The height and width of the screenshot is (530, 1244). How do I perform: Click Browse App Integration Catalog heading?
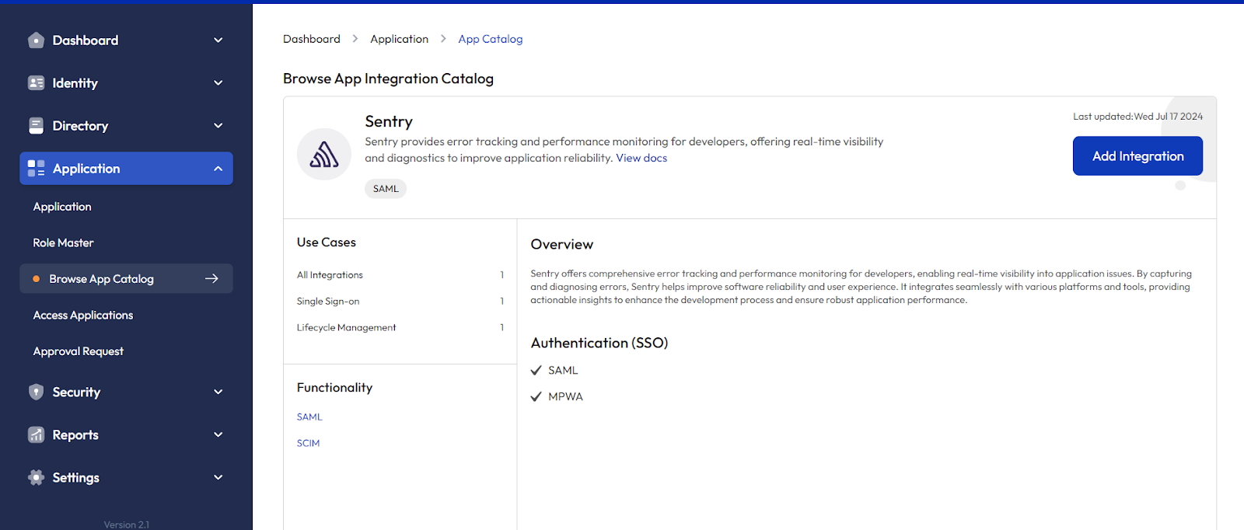point(388,78)
